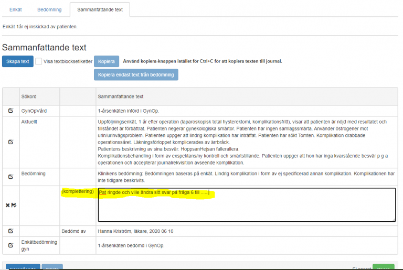This screenshot has height=270, width=403.
Task: Click the Kopiera button
Action: [x=107, y=61]
